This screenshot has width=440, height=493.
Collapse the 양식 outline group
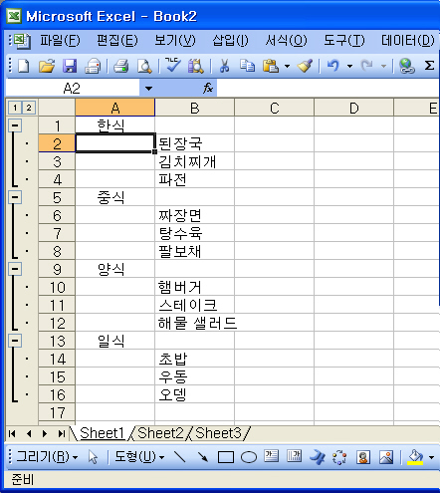15,269
